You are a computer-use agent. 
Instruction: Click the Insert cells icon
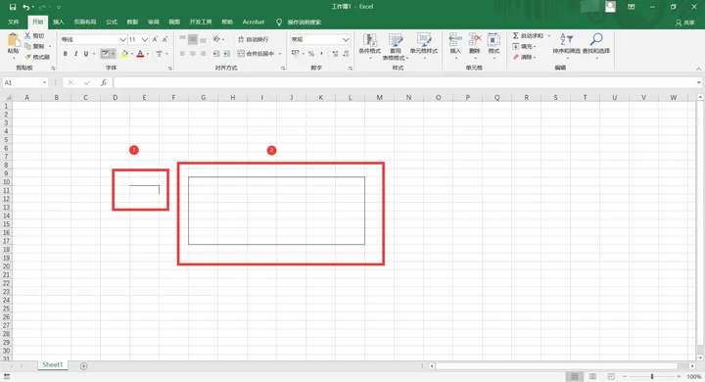[x=455, y=39]
